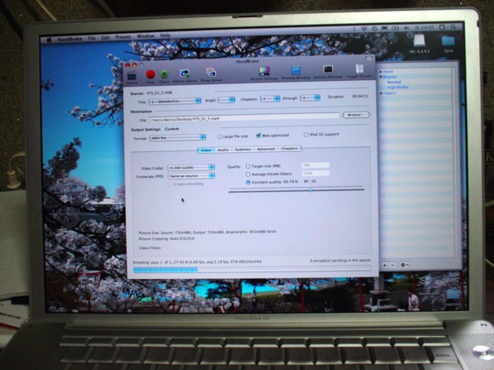
Task: Switch to the Advanced tab
Action: (x=266, y=149)
